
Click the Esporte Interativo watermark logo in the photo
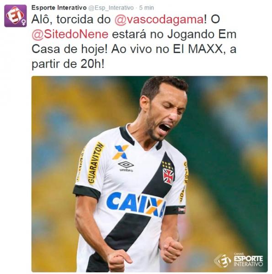point(239,260)
